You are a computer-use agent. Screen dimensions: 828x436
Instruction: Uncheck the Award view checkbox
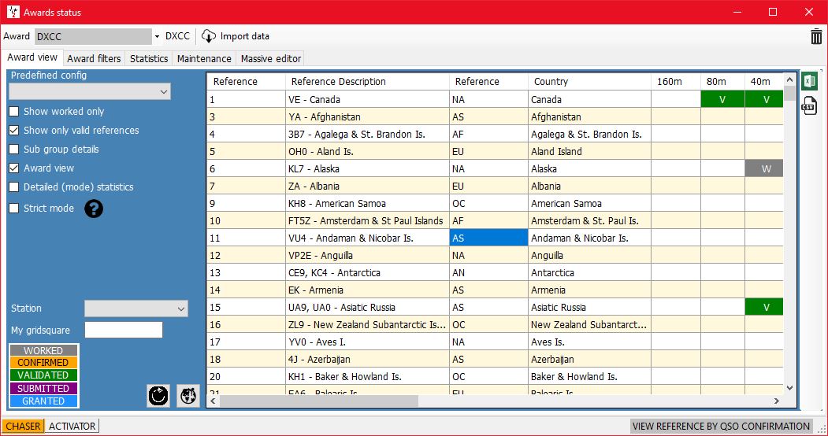[x=14, y=168]
